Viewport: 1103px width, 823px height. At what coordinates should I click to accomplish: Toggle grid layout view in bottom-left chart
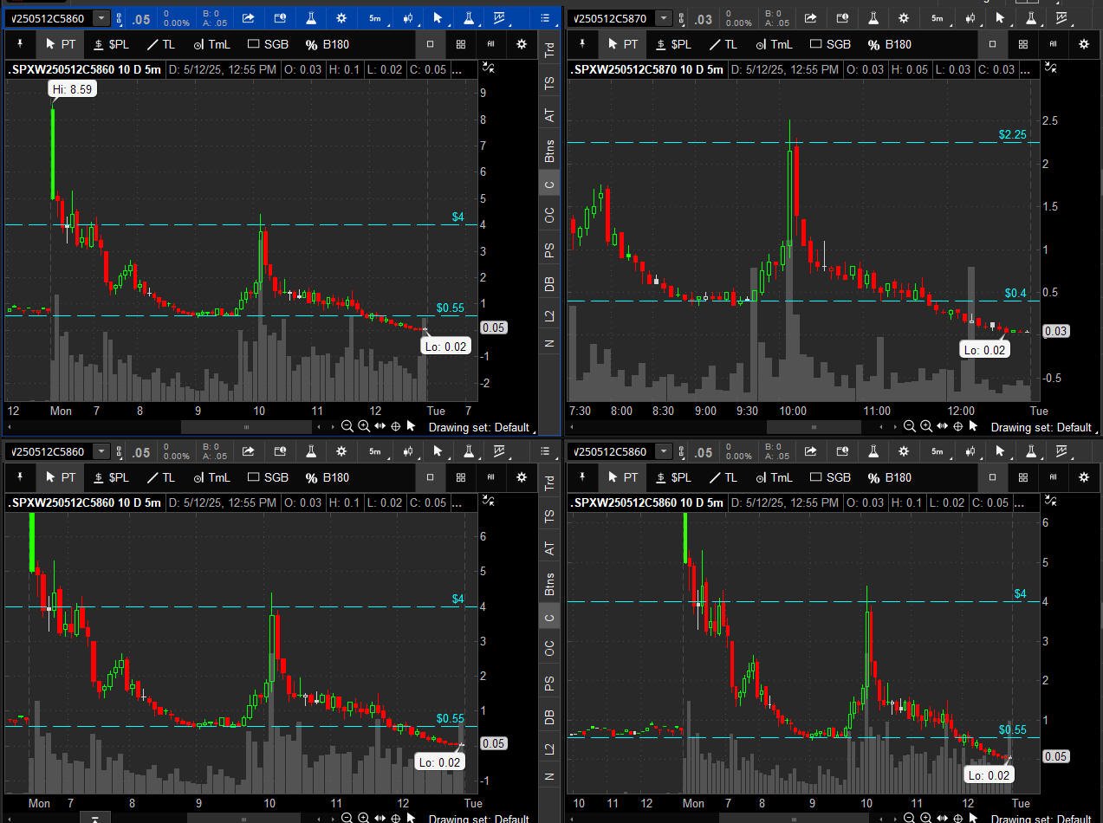461,477
